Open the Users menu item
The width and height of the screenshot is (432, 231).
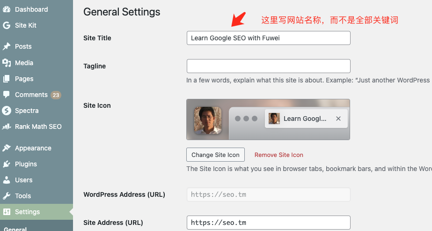[23, 180]
